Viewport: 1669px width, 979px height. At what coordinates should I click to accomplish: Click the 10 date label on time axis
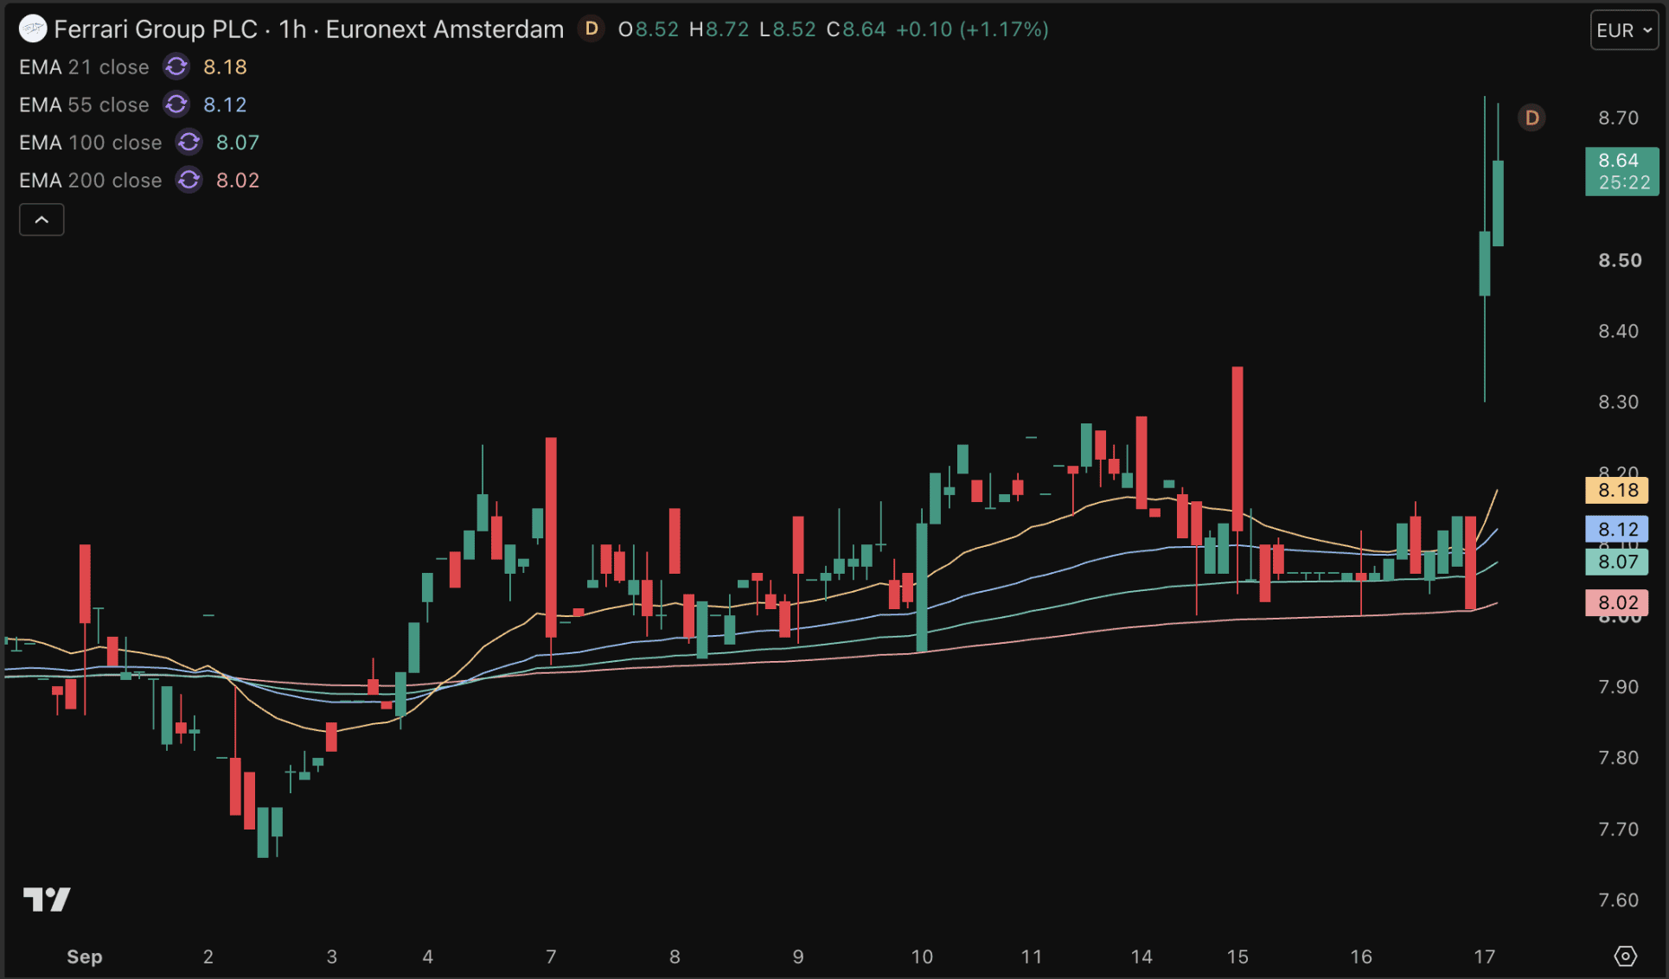922,957
